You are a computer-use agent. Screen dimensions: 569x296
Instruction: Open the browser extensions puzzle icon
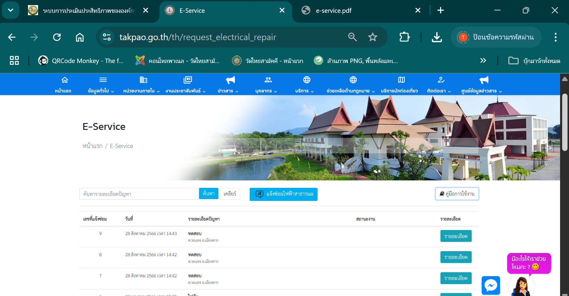[x=404, y=37]
